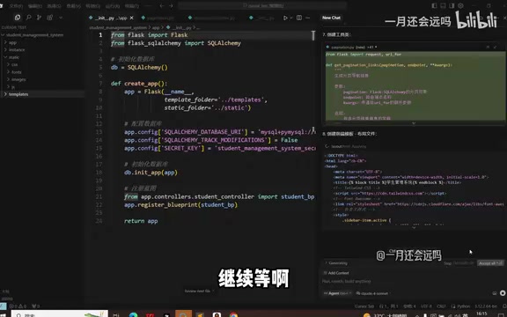Open editor more actions ellipsis
Screen dimensions: 507x317
(x=308, y=18)
